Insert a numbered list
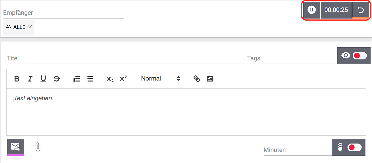The image size is (372, 163). pos(77,79)
